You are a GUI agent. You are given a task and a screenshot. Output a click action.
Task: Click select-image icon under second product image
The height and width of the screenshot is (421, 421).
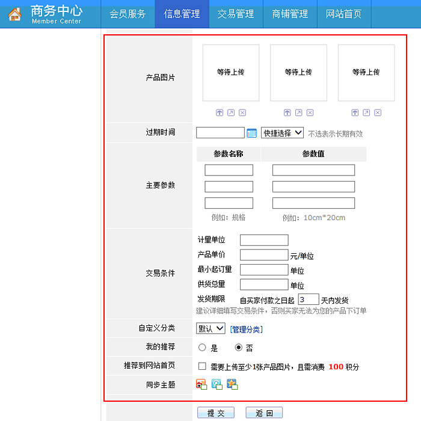(x=299, y=112)
